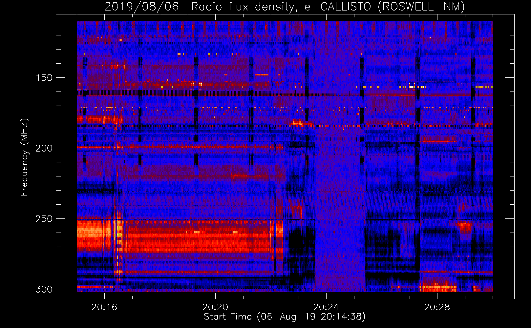
Task: Click the plot title 'Radio flux density, e-CALLISTO (ROSWELL-NM)'
Action: (x=328, y=7)
